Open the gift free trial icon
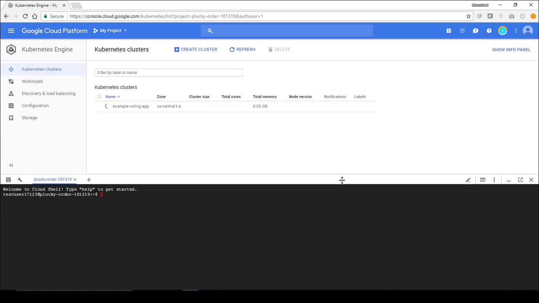 448,31
